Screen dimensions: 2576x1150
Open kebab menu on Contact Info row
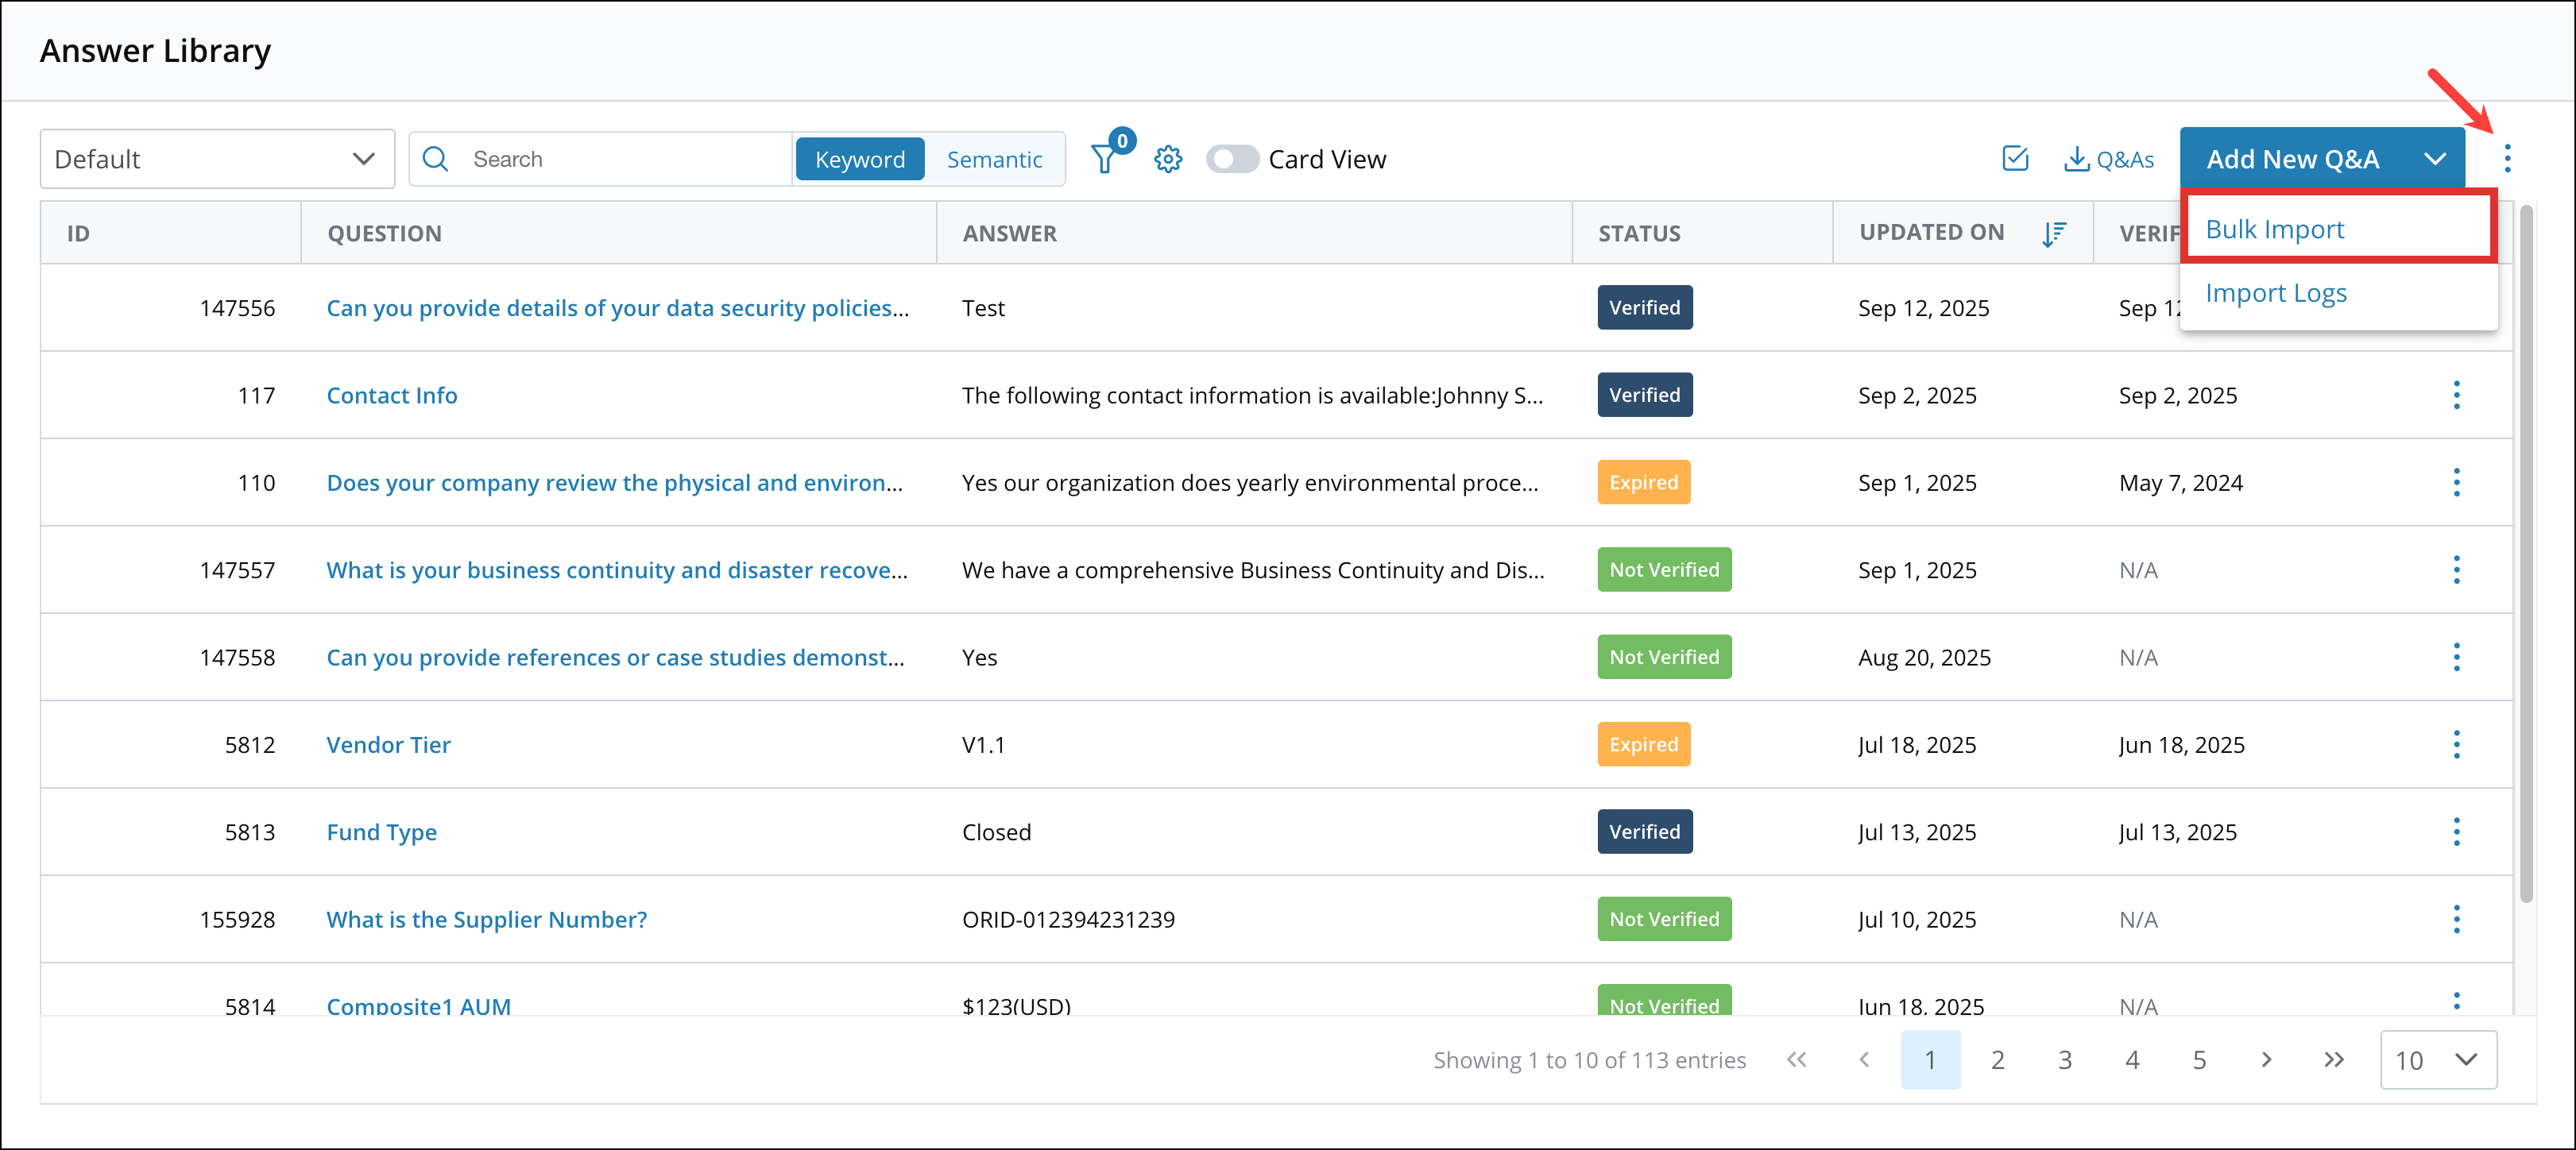point(2457,395)
